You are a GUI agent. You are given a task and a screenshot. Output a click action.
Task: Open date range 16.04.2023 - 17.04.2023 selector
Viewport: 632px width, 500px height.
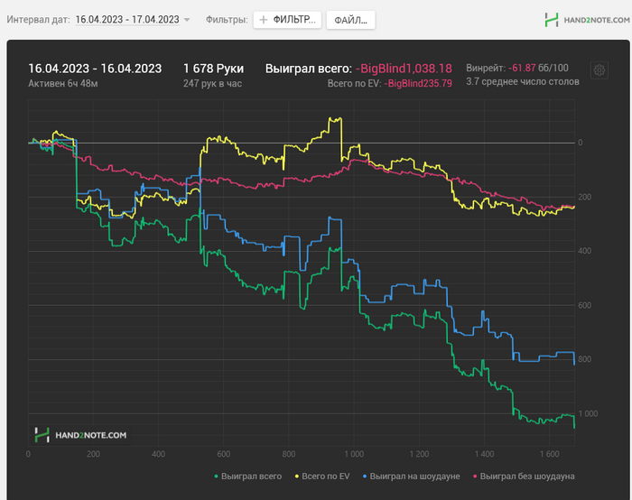(126, 19)
